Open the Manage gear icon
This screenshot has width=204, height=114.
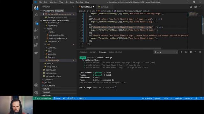click(36, 92)
